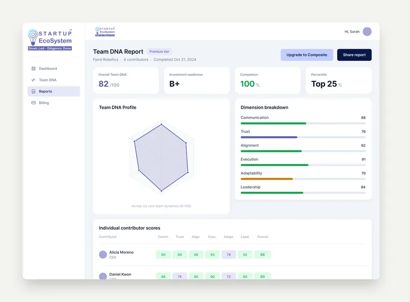Click the 'Hi, Sarah' greeting text
Screen dimensions: 410x302
point(352,32)
